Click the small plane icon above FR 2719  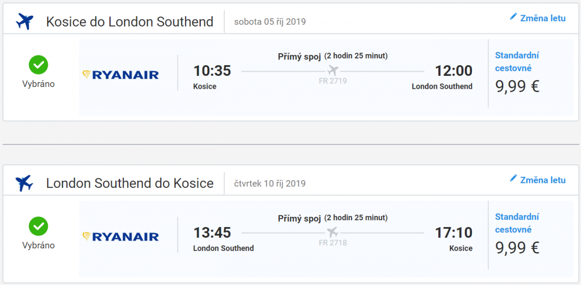[333, 71]
